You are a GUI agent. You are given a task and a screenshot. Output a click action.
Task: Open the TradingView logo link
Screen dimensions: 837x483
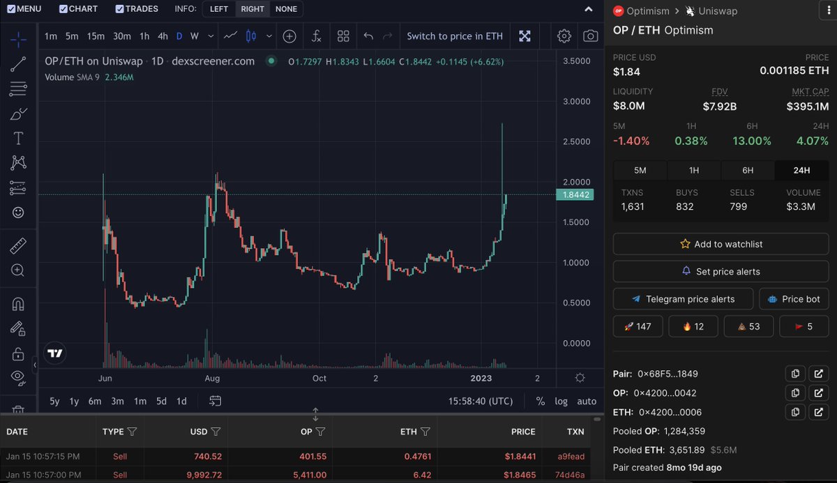(55, 353)
